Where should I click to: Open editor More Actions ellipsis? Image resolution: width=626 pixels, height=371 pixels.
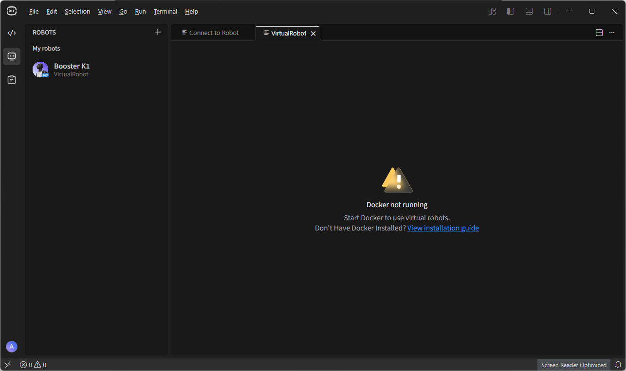pyautogui.click(x=612, y=33)
